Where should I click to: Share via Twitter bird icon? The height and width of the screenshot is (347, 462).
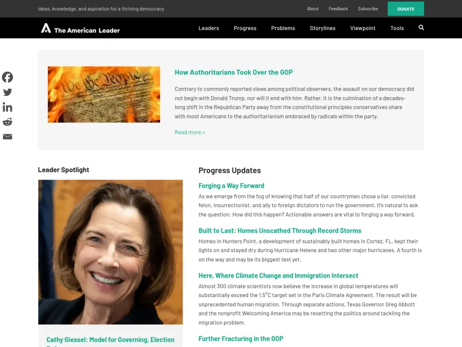pos(7,93)
